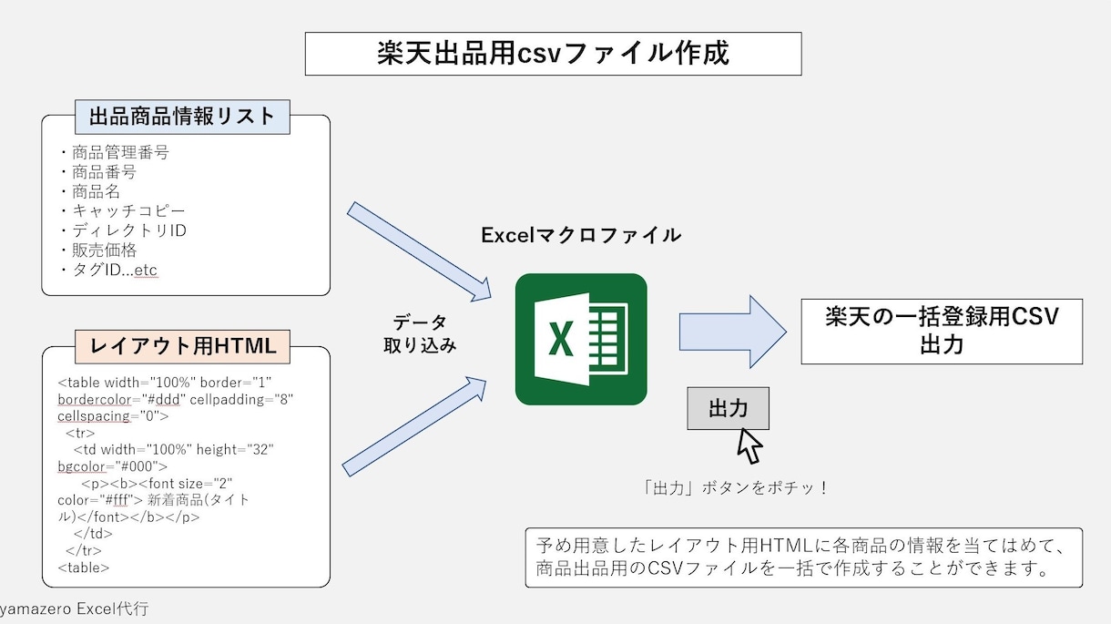Click the HTML line bordercolor="#ddd" cellpadding

[x=176, y=399]
